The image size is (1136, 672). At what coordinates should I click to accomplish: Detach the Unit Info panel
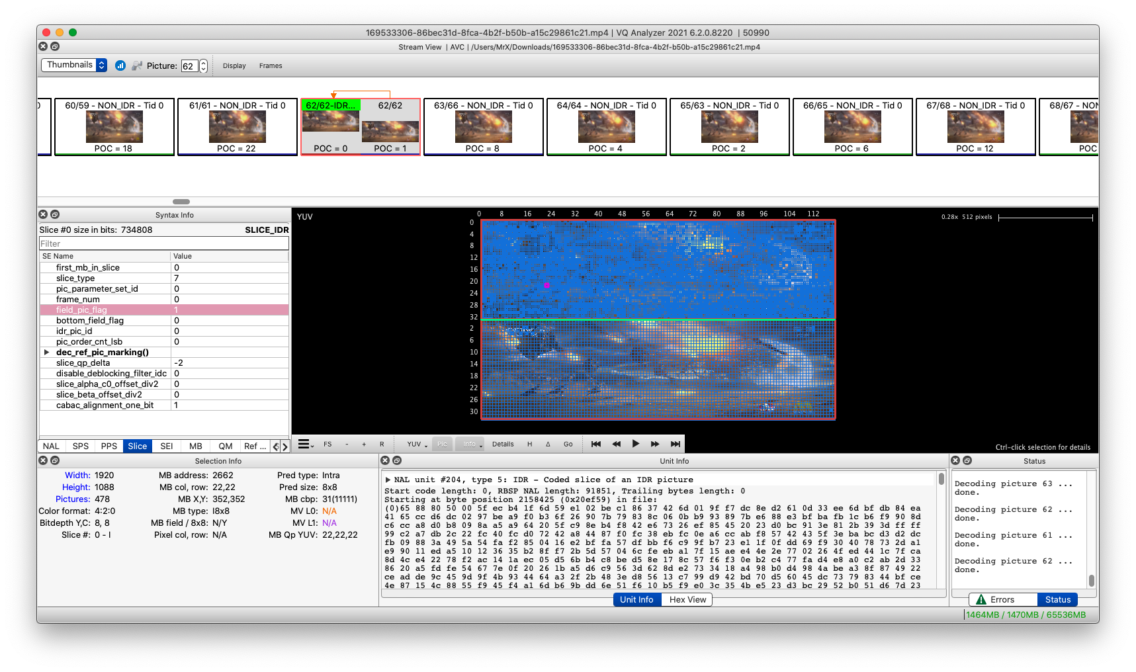click(397, 460)
